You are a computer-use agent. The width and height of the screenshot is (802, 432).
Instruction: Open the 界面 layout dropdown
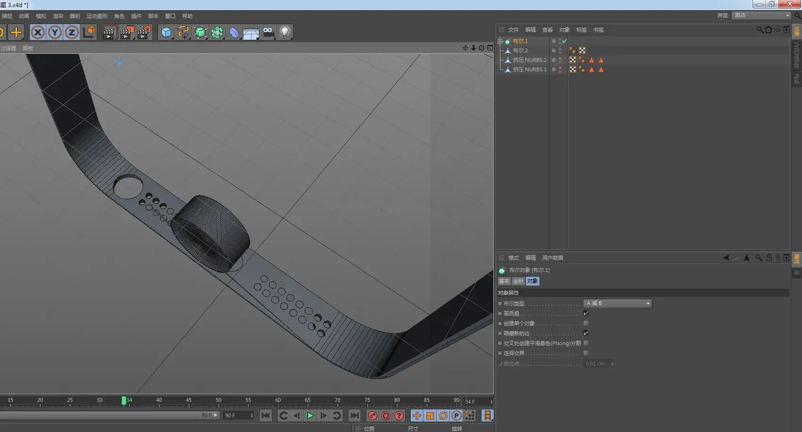click(x=761, y=16)
